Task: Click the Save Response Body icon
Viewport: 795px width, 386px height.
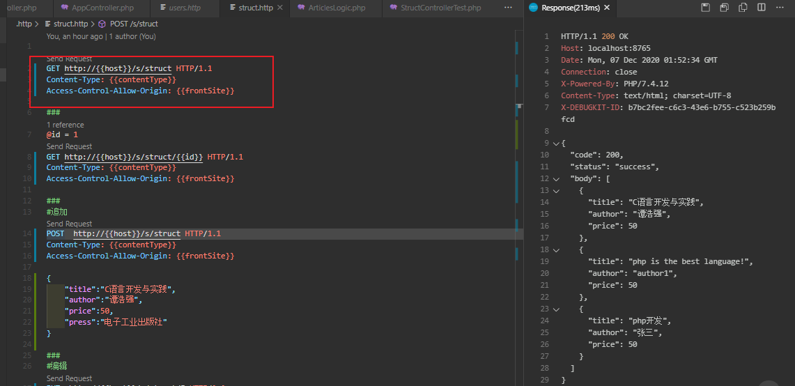Action: pyautogui.click(x=725, y=8)
